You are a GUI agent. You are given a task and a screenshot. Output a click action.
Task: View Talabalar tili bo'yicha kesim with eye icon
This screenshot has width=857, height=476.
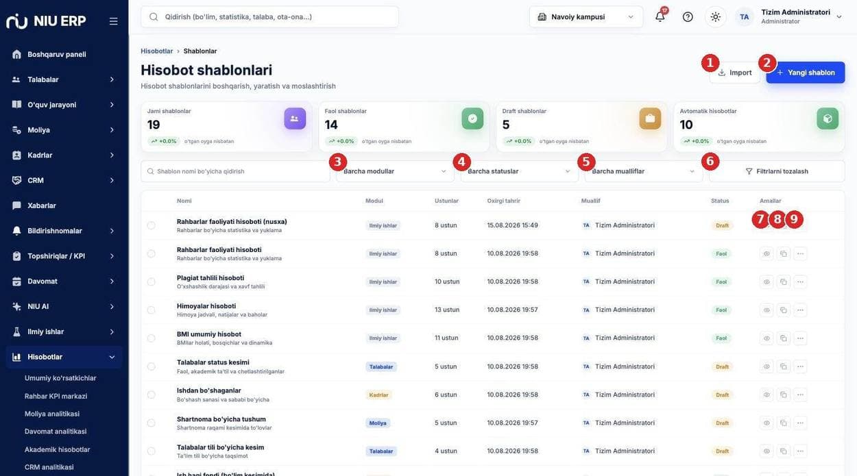(x=767, y=451)
